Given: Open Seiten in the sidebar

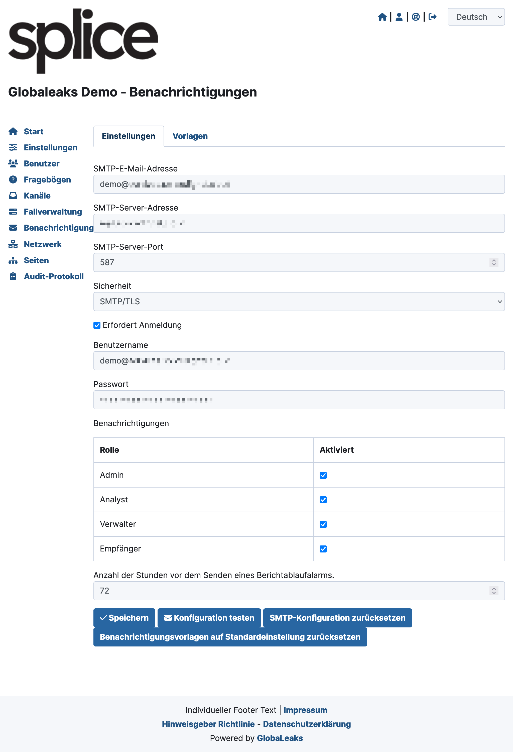Looking at the screenshot, I should point(36,260).
